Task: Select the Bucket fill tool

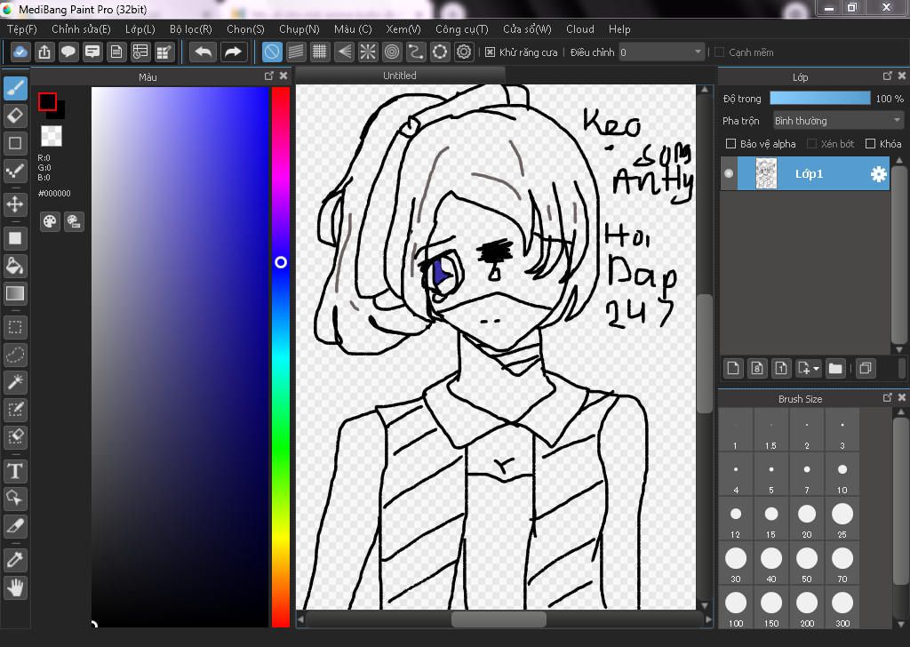Action: pyautogui.click(x=16, y=266)
